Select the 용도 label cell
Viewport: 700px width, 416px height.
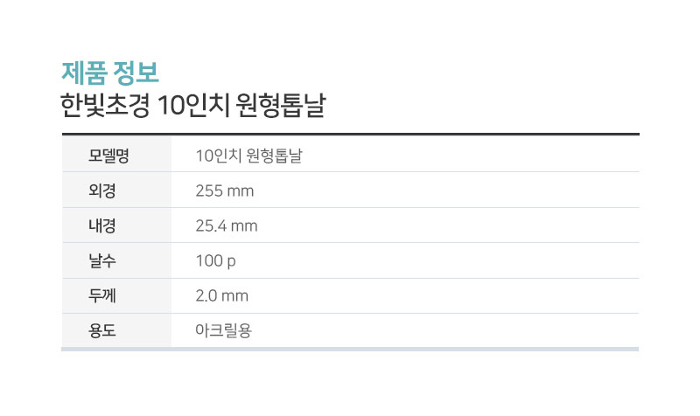coord(116,330)
